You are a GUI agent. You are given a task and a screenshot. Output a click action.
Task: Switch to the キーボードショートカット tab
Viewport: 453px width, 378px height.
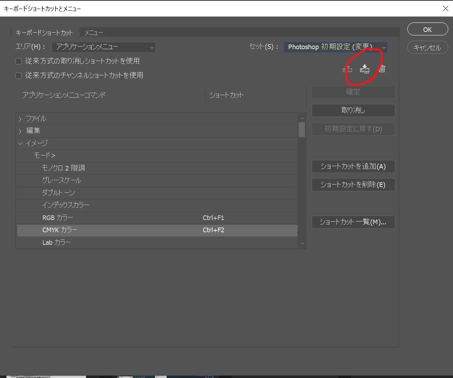pos(44,33)
